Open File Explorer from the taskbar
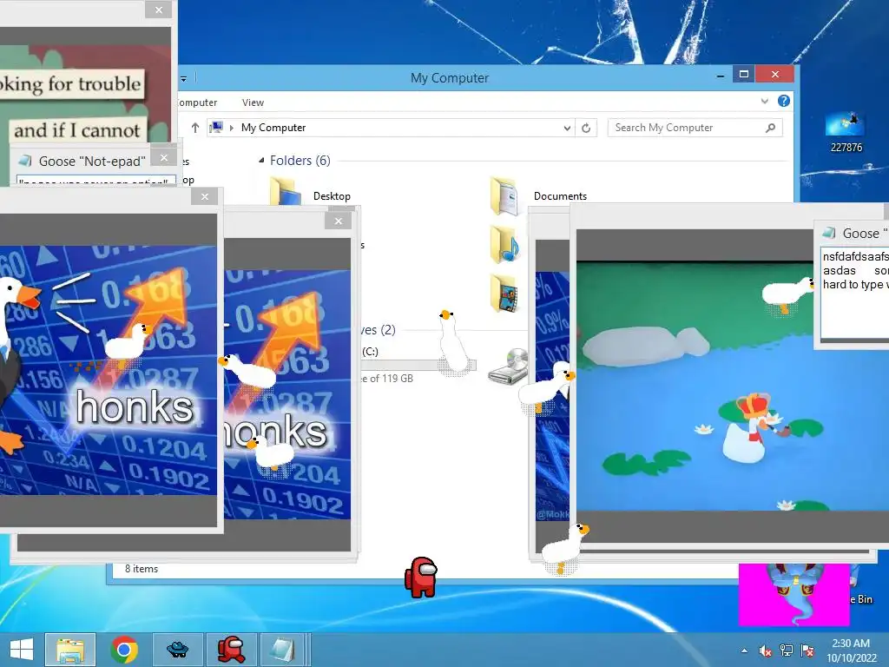The height and width of the screenshot is (667, 889). [x=70, y=650]
